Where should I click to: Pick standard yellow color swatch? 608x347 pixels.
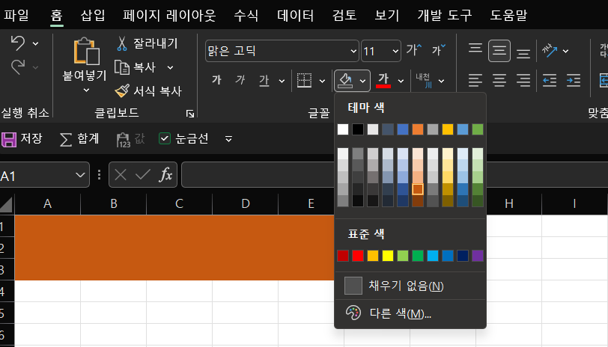388,256
